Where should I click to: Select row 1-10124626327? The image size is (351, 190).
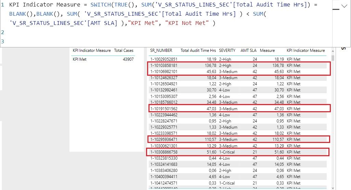[x=238, y=78]
